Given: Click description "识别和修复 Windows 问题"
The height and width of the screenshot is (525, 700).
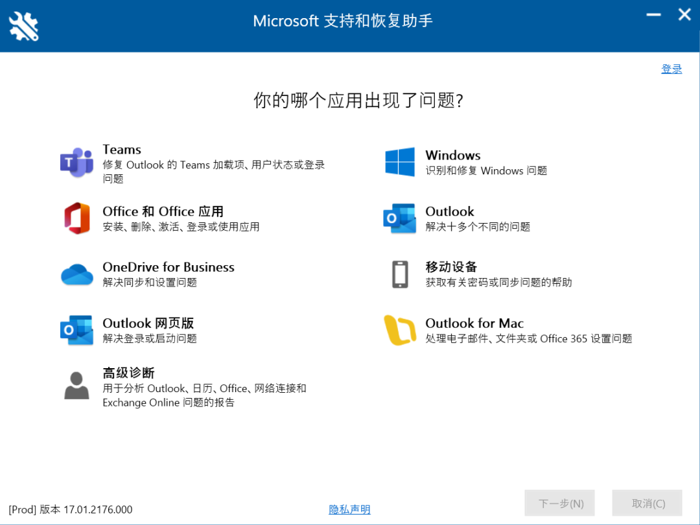Looking at the screenshot, I should click(x=486, y=170).
